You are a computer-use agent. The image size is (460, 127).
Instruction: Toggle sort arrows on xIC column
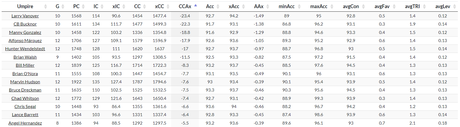pyautogui.click(x=124, y=7)
